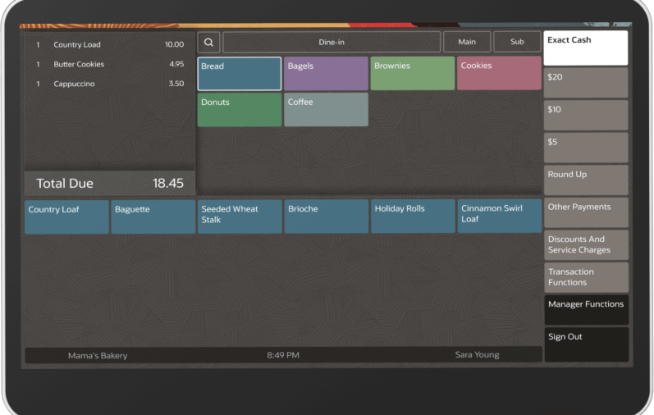Add Cinnamon Swirl Loaf to order
Image resolution: width=654 pixels, height=415 pixels.
pos(499,217)
